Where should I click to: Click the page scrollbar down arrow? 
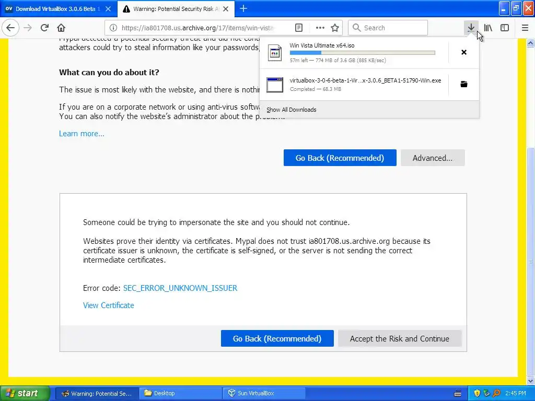pyautogui.click(x=531, y=381)
